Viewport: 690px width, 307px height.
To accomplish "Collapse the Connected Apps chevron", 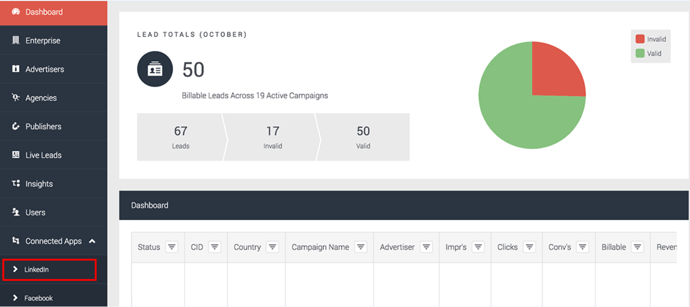I will pos(92,241).
